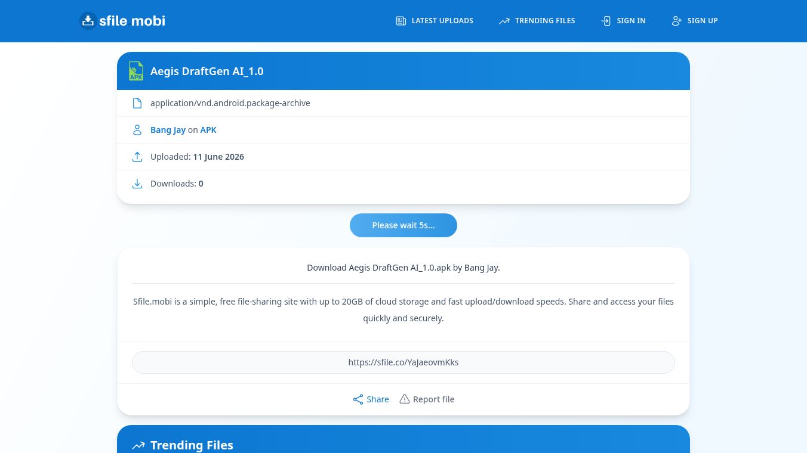Click the Latest Uploads newspaper icon
The width and height of the screenshot is (807, 453).
coord(401,21)
